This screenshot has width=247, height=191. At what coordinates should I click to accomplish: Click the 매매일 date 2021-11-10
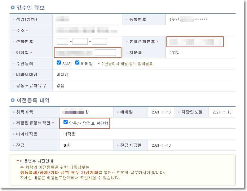click(x=161, y=112)
